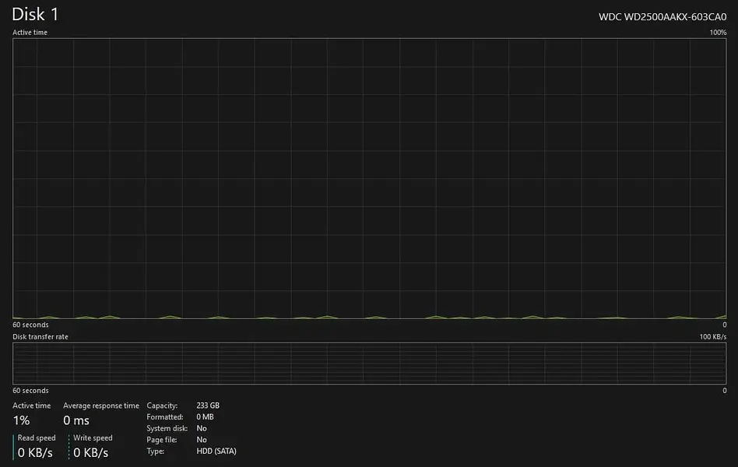Click the Write speed 0 KB/s value
738x467 pixels.
[91, 453]
